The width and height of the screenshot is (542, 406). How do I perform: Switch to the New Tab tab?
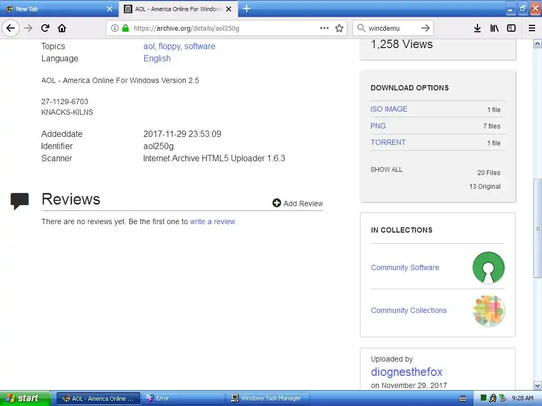[x=59, y=9]
